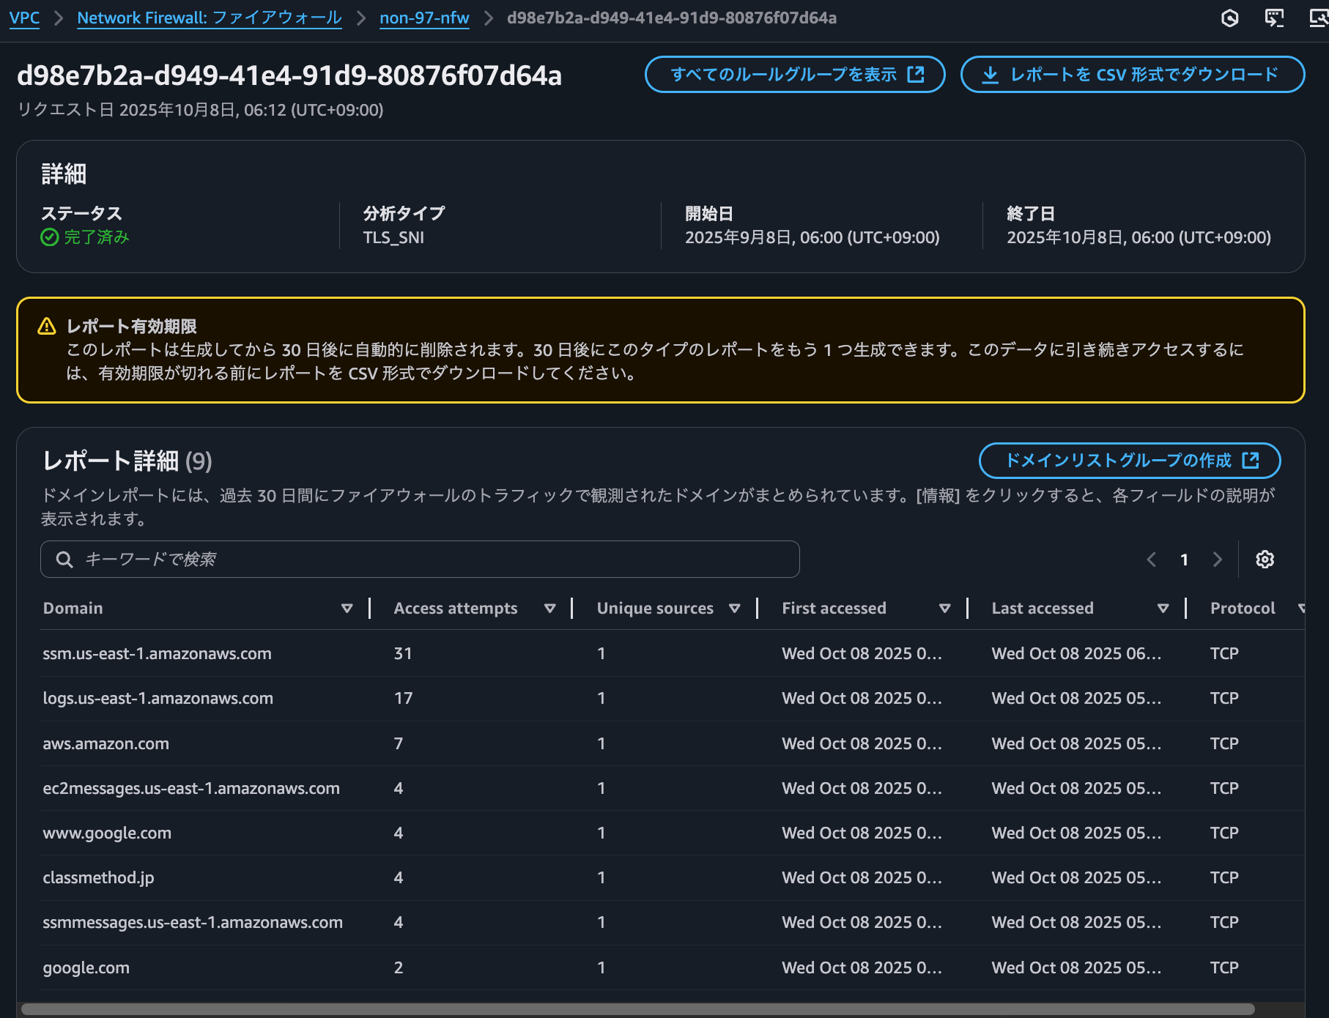Viewport: 1329px width, 1018px height.
Task: Click the green completed status check icon
Action: 49,237
